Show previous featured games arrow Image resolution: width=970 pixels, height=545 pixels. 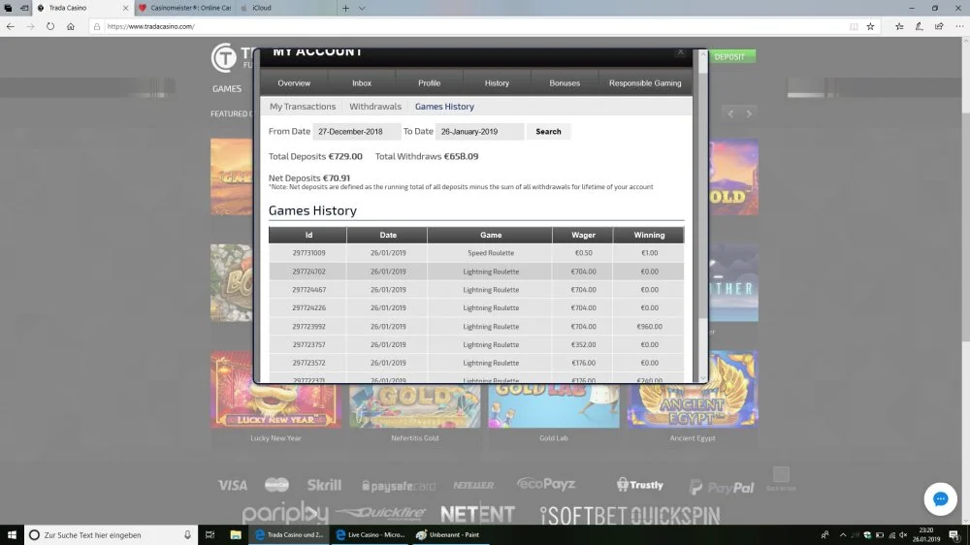pyautogui.click(x=730, y=113)
